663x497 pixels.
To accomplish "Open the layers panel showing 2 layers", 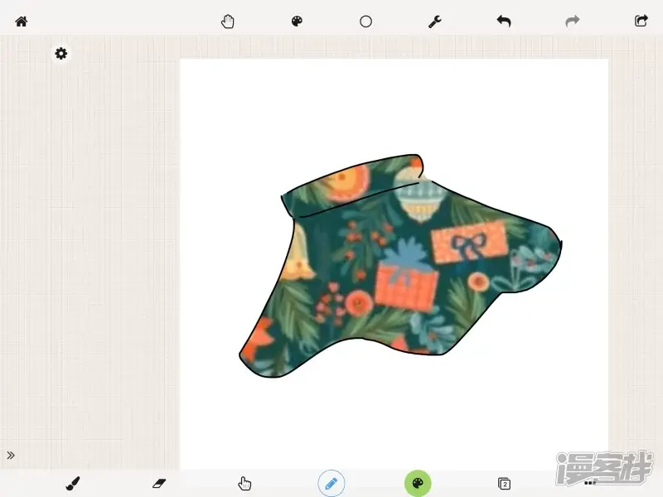I will [504, 483].
